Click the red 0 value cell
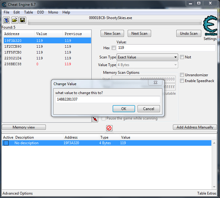The image size is (220, 198). (37, 64)
